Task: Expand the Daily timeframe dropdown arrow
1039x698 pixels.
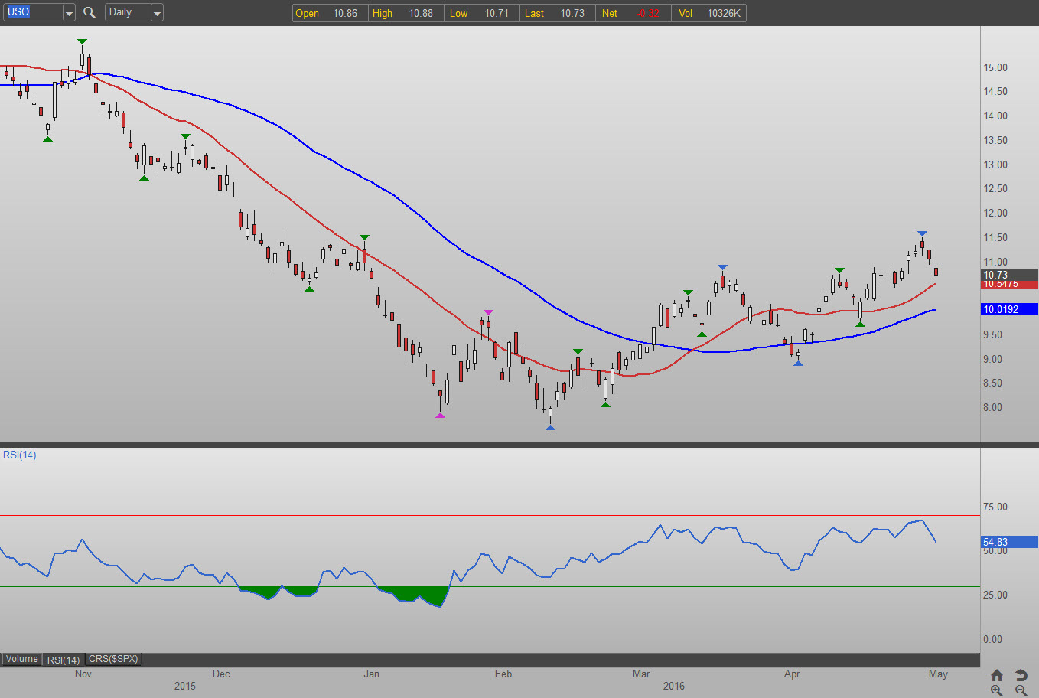Action: click(157, 13)
